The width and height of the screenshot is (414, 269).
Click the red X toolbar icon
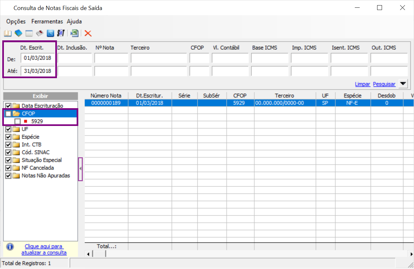tap(88, 33)
